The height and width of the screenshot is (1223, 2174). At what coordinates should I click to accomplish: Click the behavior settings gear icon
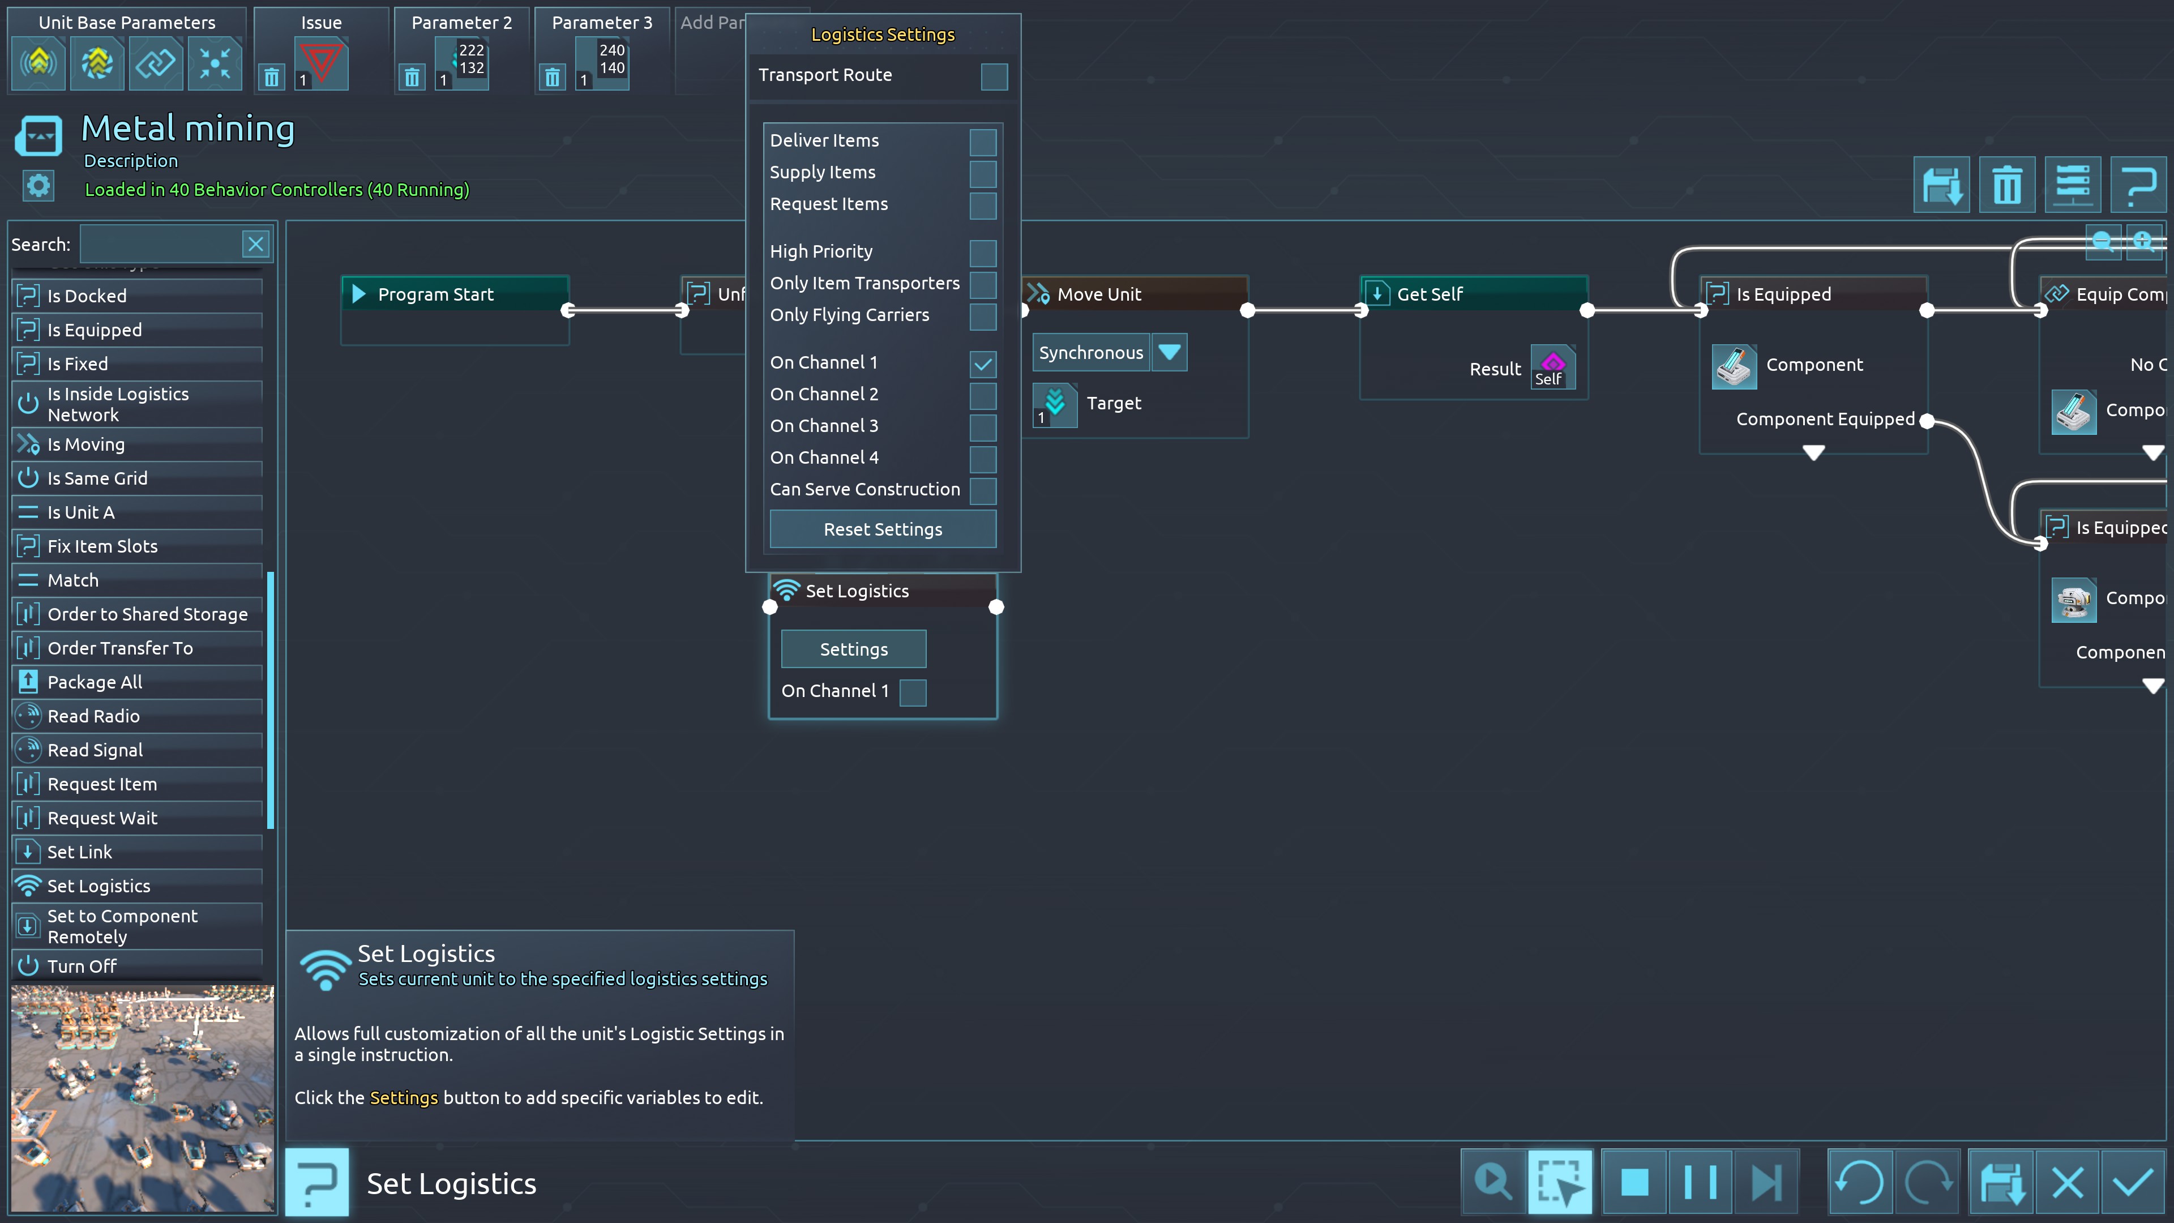click(39, 186)
